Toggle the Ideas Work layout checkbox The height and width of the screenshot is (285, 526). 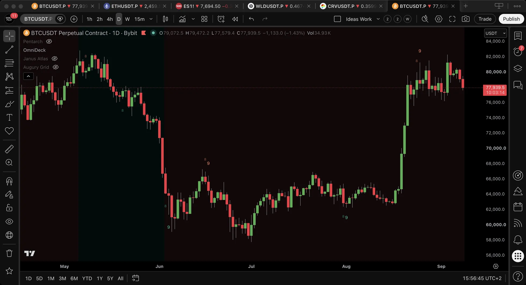pyautogui.click(x=337, y=19)
